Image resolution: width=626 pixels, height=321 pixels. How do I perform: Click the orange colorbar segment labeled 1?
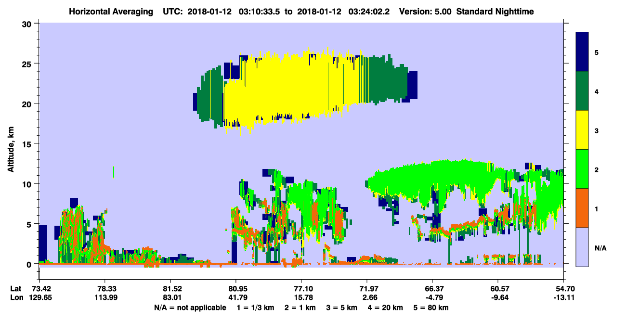(582, 207)
